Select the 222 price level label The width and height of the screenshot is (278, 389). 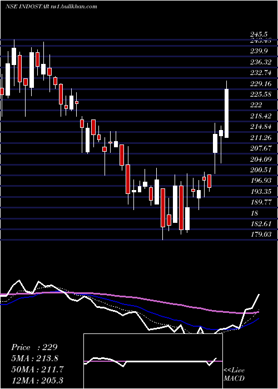[x=256, y=105]
